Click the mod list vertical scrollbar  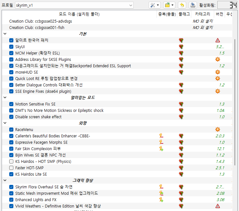pyautogui.click(x=235, y=102)
